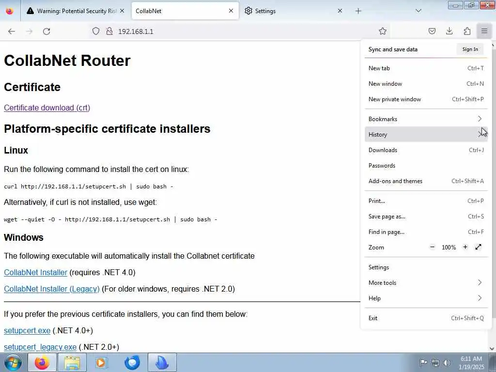The height and width of the screenshot is (372, 496).
Task: Open Thunderbird taskbar icon
Action: click(x=132, y=362)
